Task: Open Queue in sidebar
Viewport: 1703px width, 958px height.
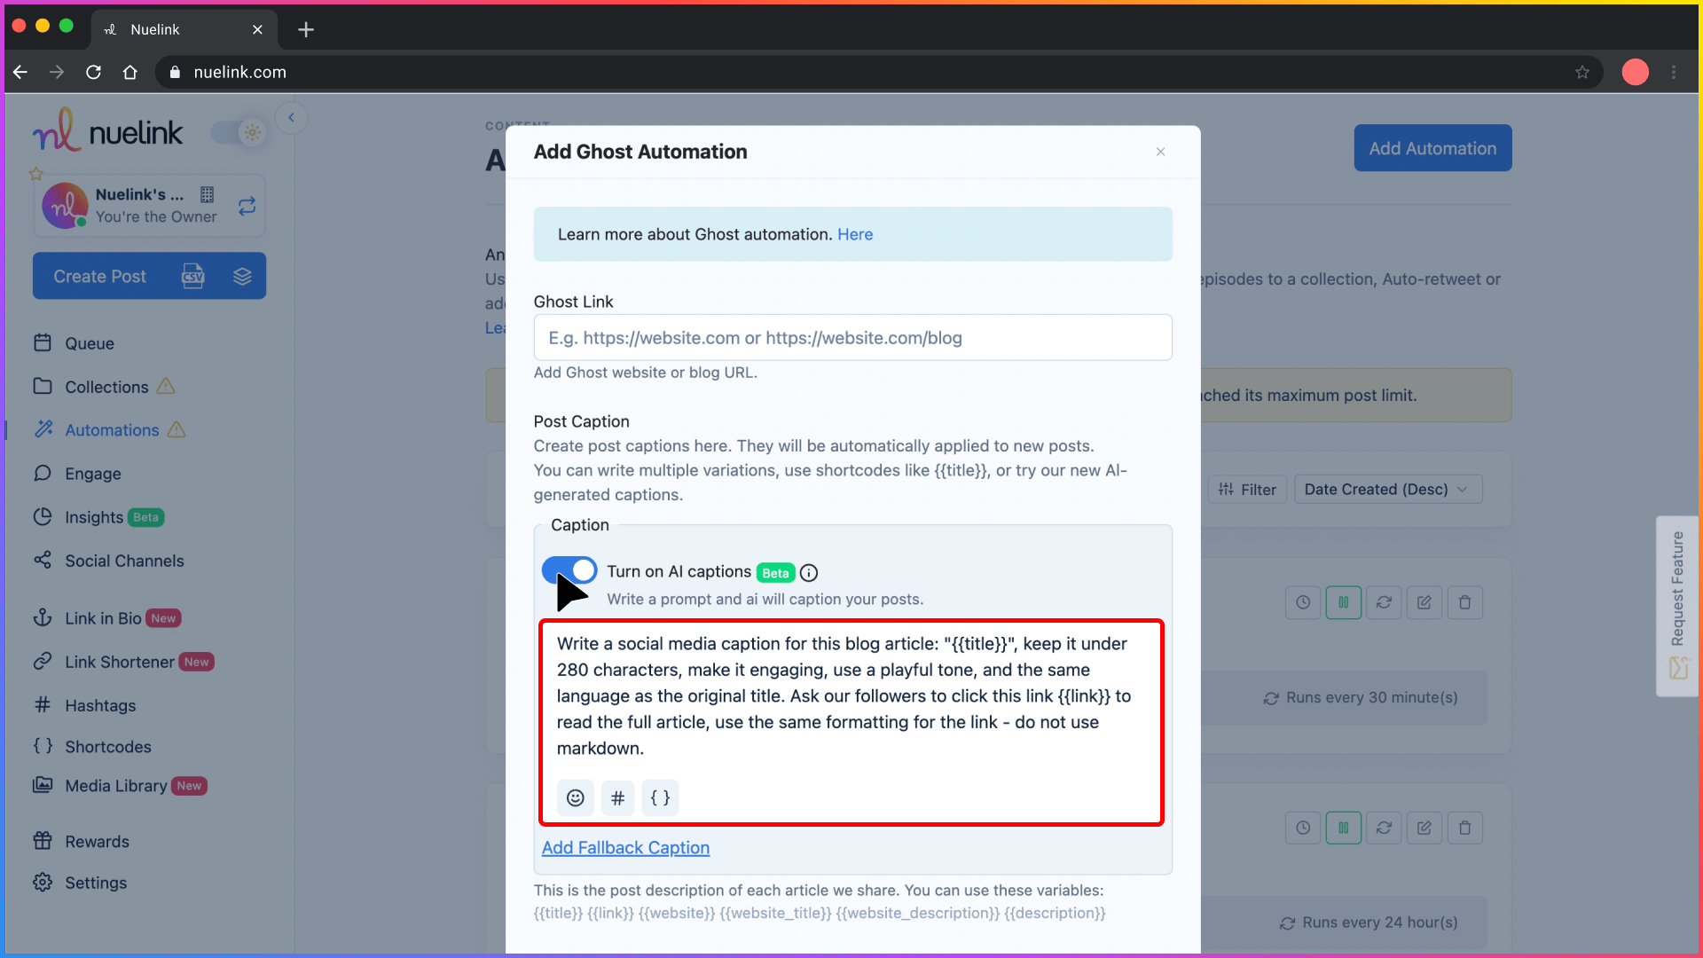Action: 89,343
